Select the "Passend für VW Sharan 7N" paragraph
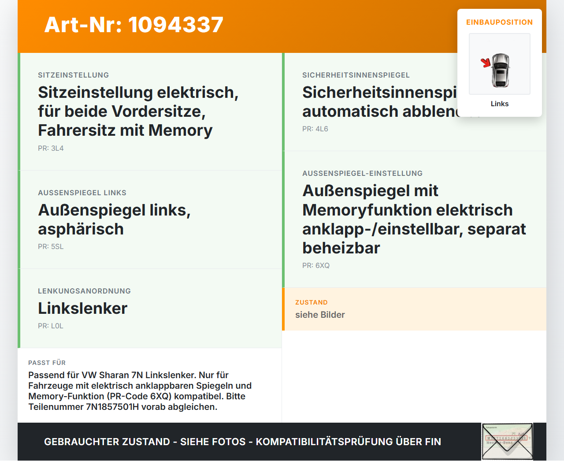This screenshot has width=564, height=461. (140, 391)
